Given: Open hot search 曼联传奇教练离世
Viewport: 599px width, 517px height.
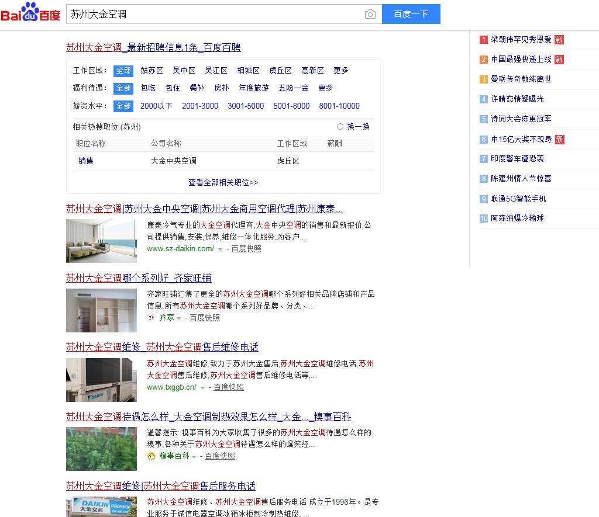Looking at the screenshot, I should (x=521, y=79).
